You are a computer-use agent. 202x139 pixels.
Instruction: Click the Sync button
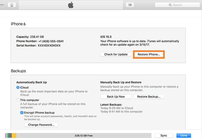(x=164, y=136)
